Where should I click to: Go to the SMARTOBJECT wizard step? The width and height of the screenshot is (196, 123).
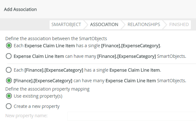[x=66, y=25]
